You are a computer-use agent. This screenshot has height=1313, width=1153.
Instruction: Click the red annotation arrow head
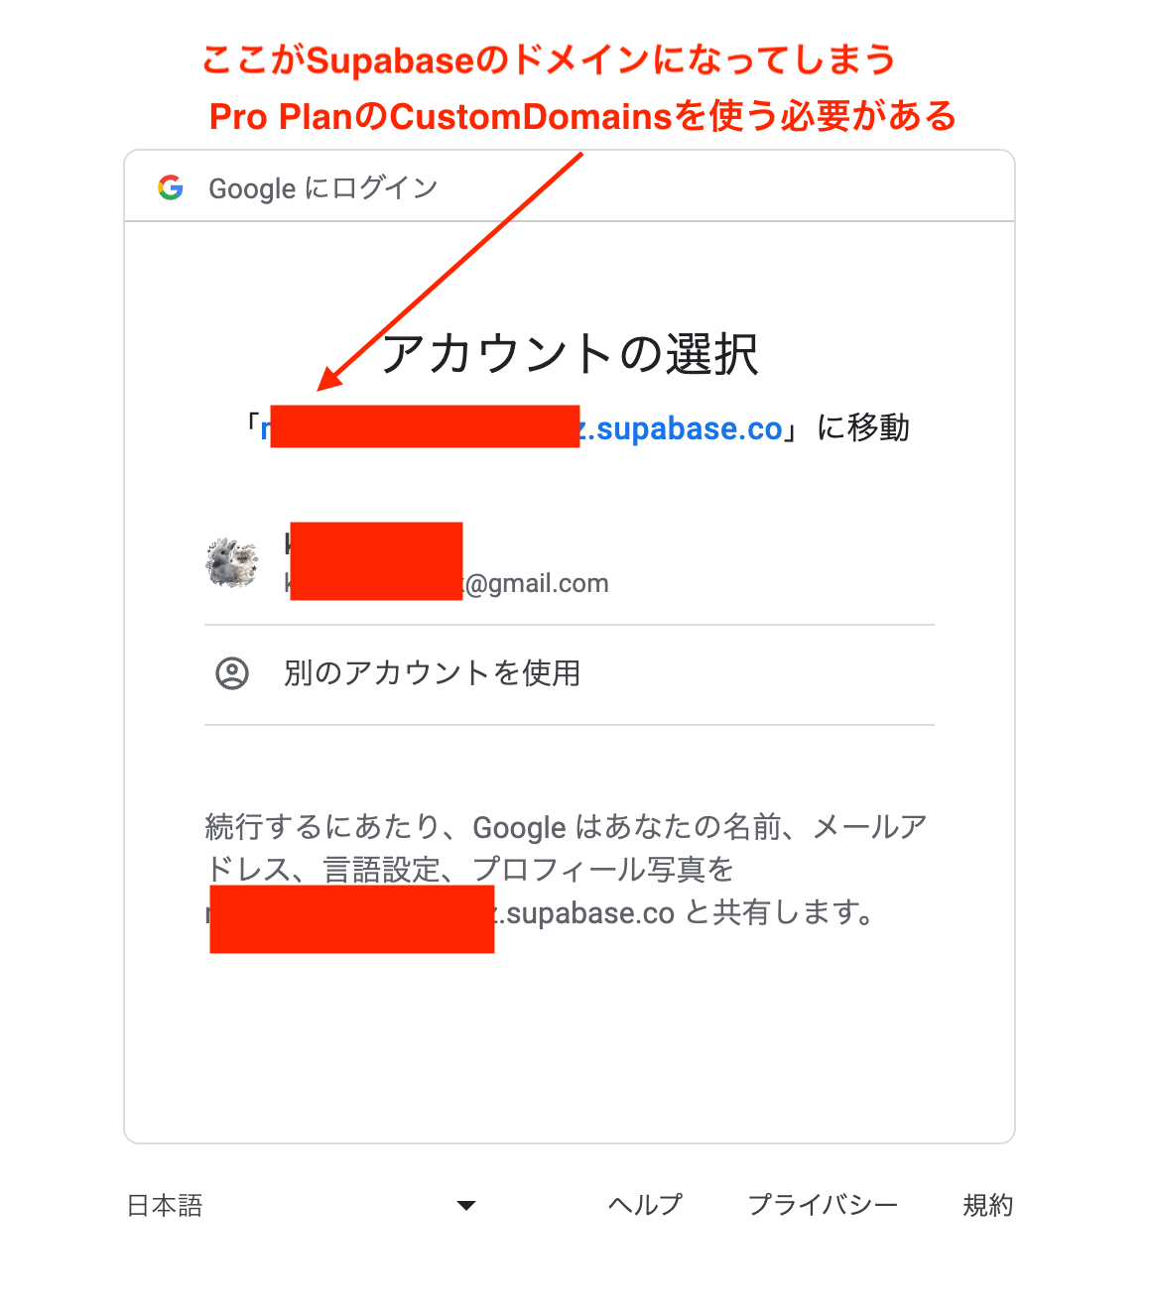point(329,378)
